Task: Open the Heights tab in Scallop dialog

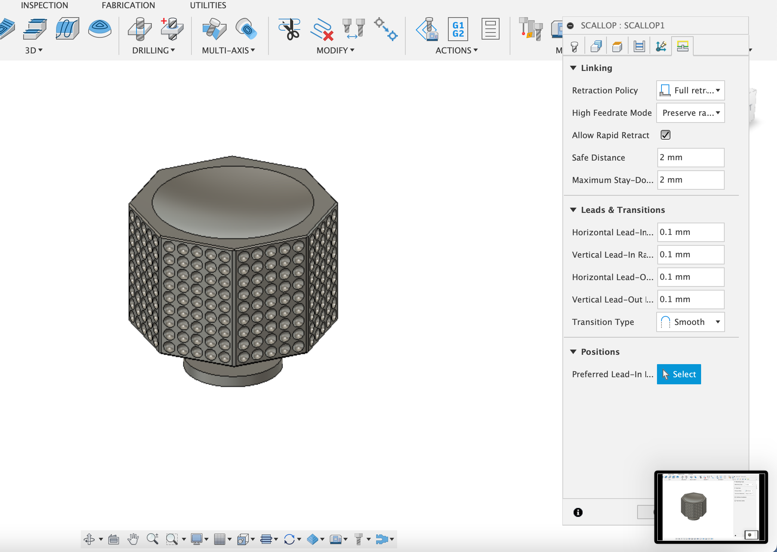Action: pyautogui.click(x=617, y=47)
